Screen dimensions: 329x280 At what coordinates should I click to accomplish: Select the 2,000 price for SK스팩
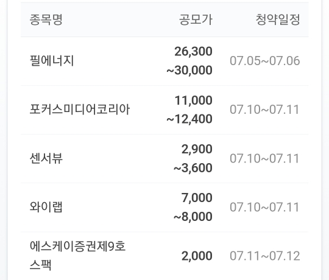[197, 256]
